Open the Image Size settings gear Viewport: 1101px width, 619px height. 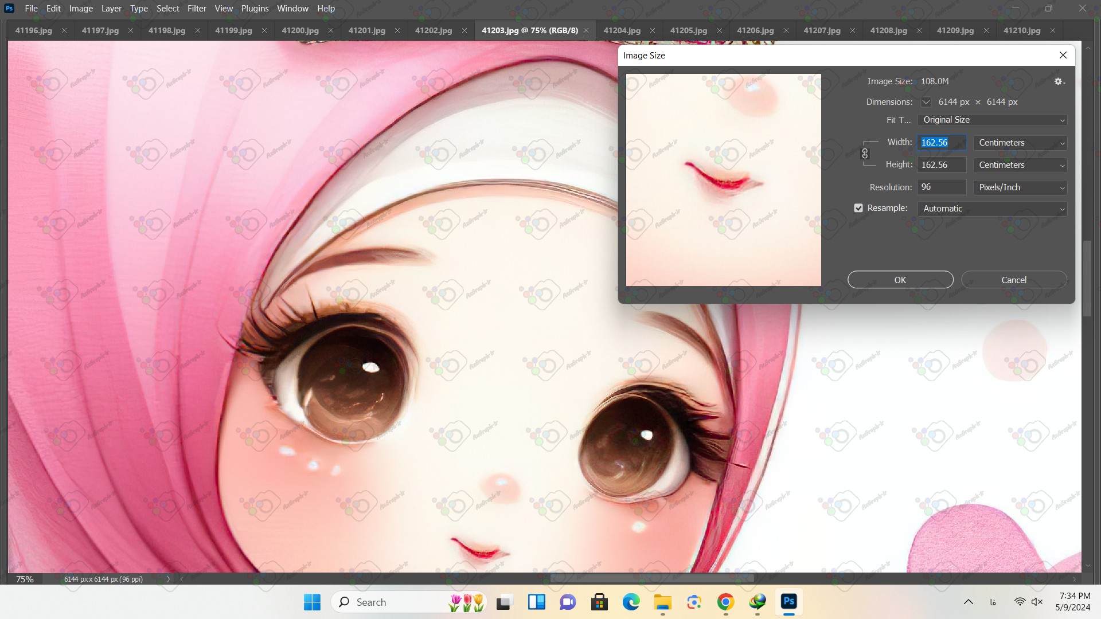coord(1059,81)
